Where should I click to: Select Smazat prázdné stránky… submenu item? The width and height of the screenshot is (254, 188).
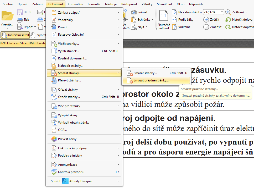[x=156, y=80]
